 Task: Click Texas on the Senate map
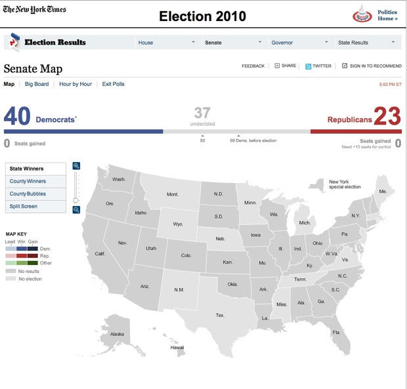click(221, 314)
